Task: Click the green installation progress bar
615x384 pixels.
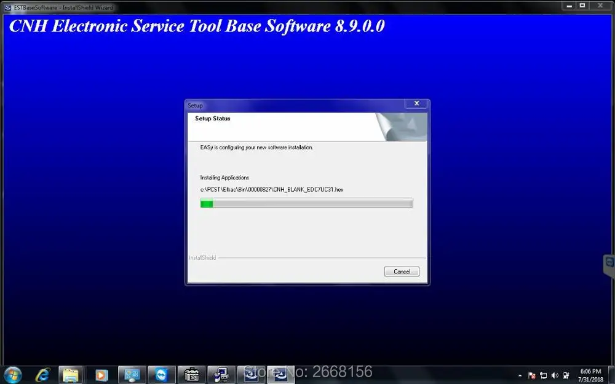Action: pyautogui.click(x=306, y=203)
